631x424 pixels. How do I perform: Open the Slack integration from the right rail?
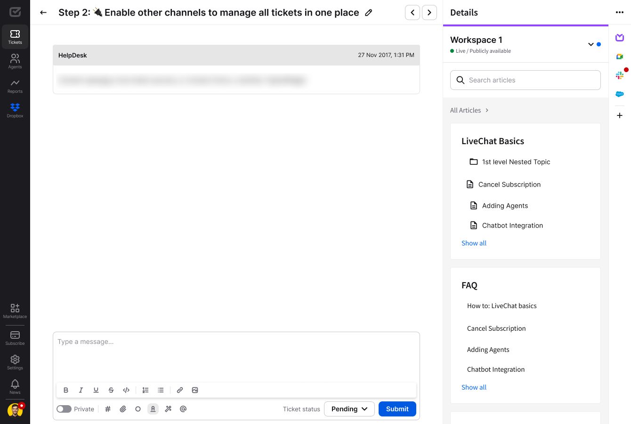coord(620,75)
